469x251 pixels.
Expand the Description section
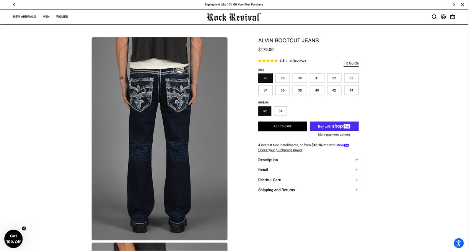308,160
